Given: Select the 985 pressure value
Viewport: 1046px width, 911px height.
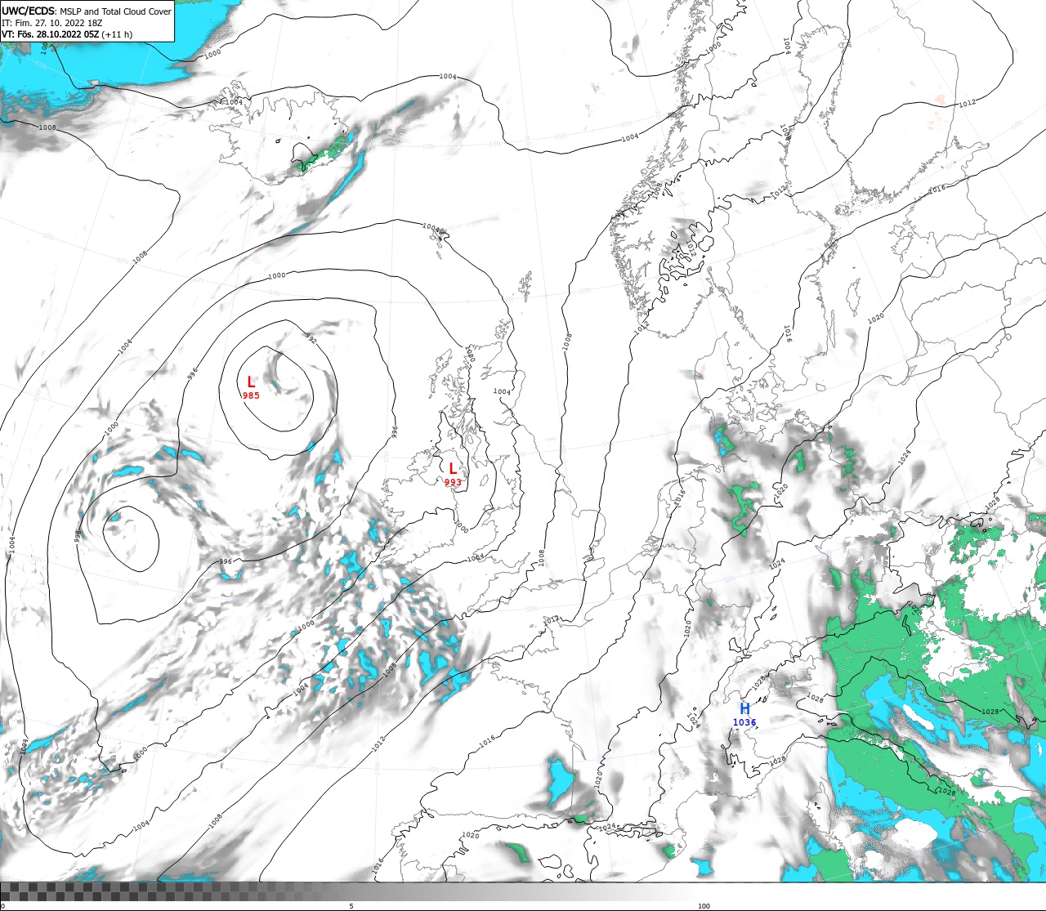Looking at the screenshot, I should (x=251, y=395).
